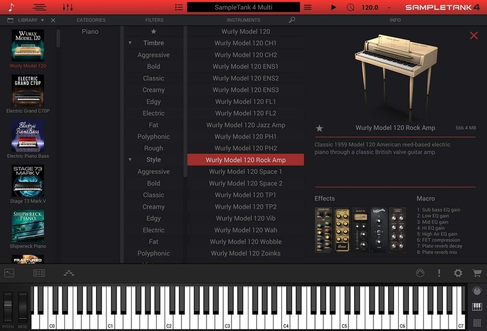This screenshot has height=331, width=487.
Task: Search instruments with the magnifier icon
Action: click(292, 20)
